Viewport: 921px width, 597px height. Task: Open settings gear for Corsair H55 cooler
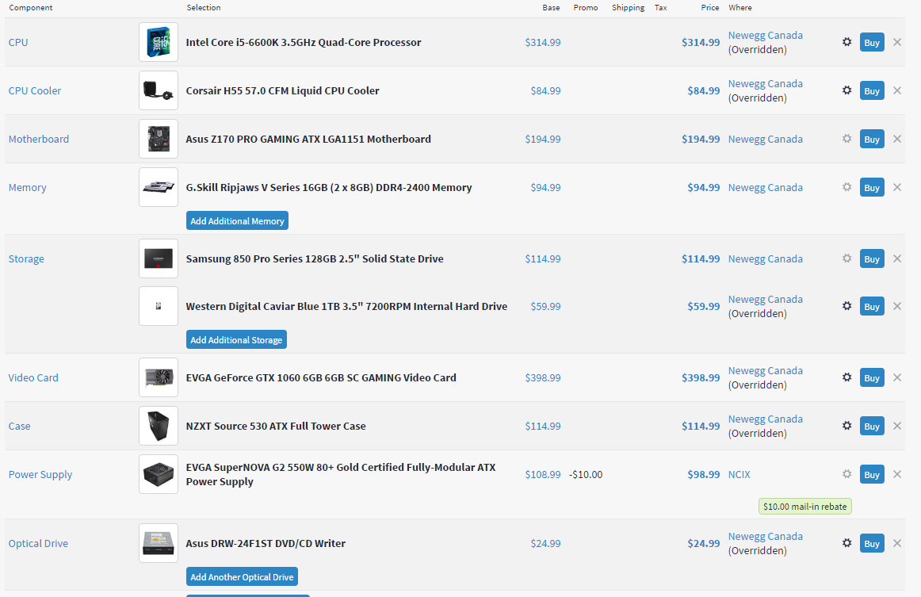pyautogui.click(x=846, y=90)
